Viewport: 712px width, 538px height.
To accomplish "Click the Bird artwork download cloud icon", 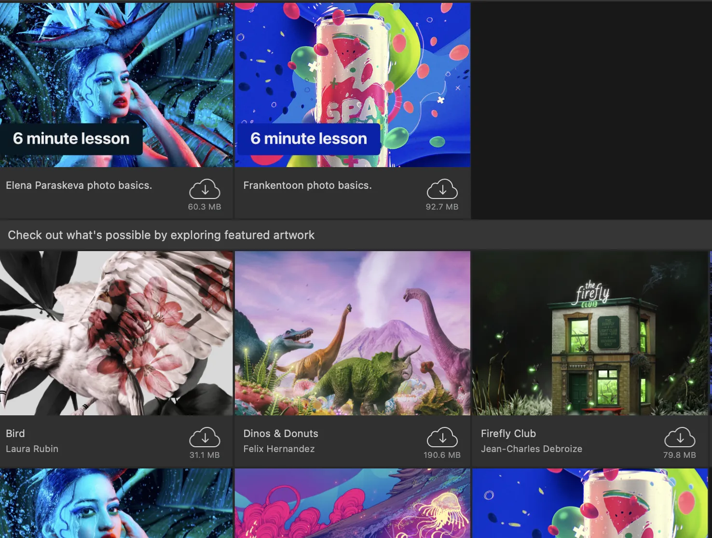I will tap(205, 438).
